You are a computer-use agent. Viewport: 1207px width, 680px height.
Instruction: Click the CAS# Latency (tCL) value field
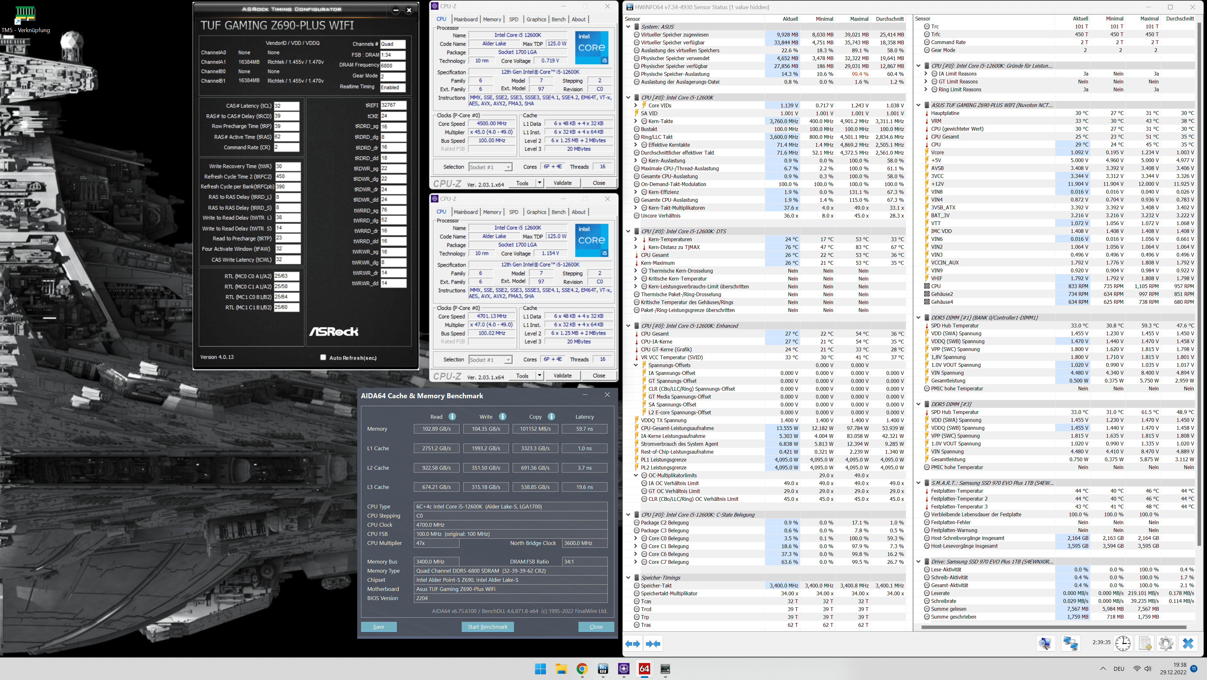[x=287, y=105]
